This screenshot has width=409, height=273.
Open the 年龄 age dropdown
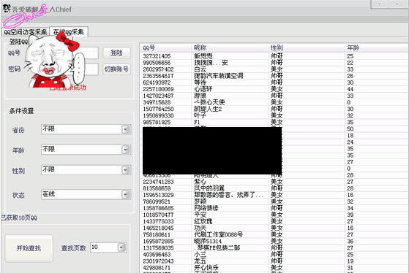pos(125,150)
